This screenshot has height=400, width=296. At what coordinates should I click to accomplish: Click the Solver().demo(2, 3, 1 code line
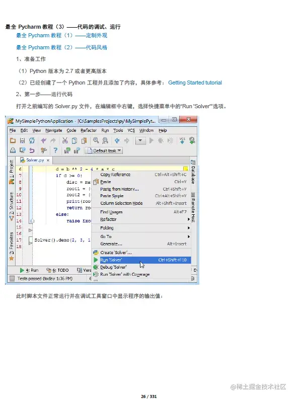pos(62,240)
